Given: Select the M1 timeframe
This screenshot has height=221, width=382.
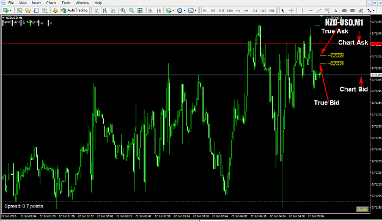Looking at the screenshot, I should 204,10.
